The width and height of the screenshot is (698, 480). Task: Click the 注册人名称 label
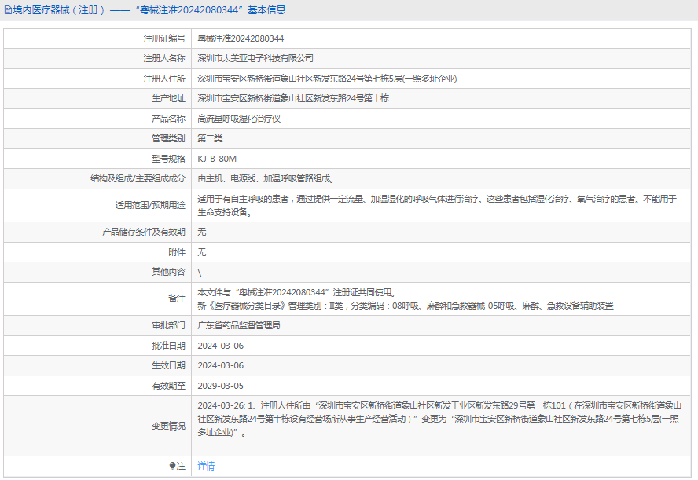(164, 58)
